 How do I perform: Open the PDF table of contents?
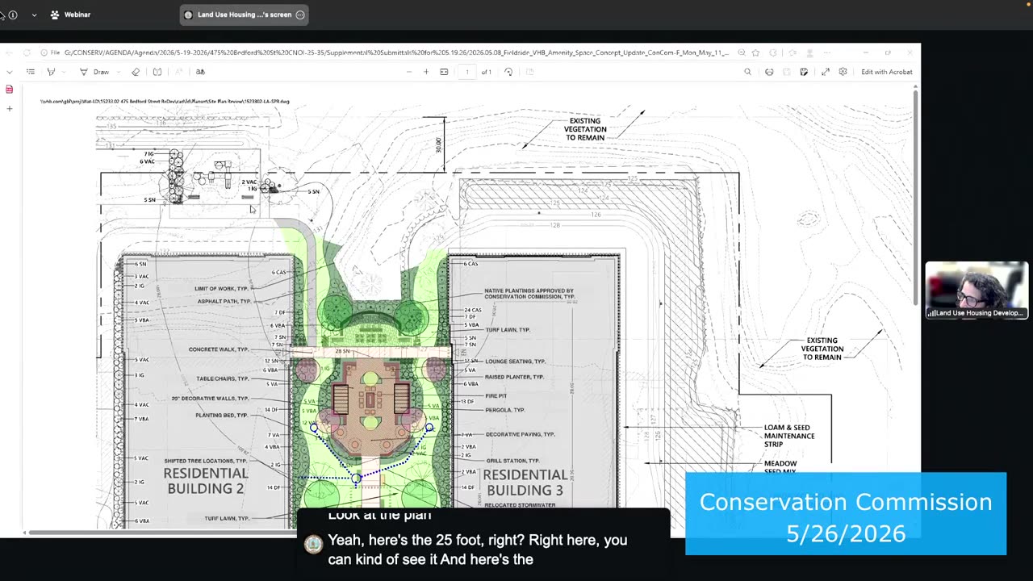click(30, 72)
